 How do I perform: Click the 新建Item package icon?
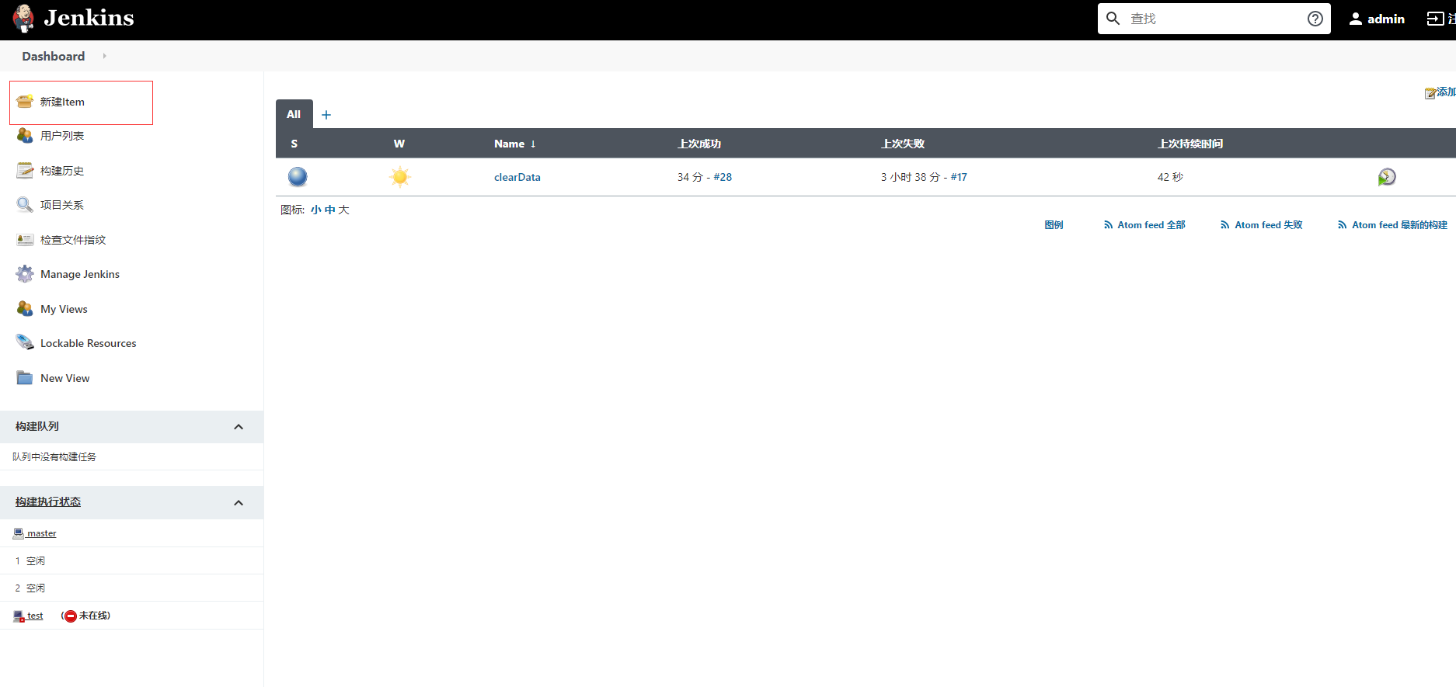click(x=25, y=102)
